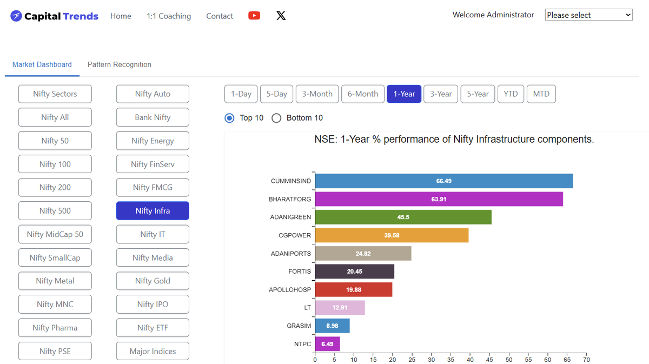Choose the MTD timeframe
The image size is (649, 364).
click(541, 94)
